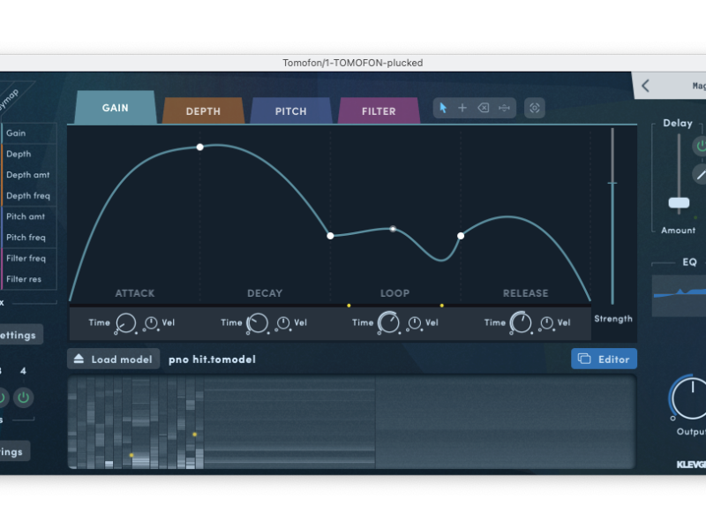Click the Attack Time knob
Screen dimensions: 706x530
(x=125, y=323)
